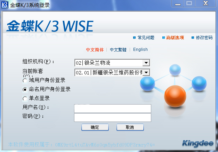Close the 金蝶K/3系统登录 window
218x152 pixels.
coord(205,3)
